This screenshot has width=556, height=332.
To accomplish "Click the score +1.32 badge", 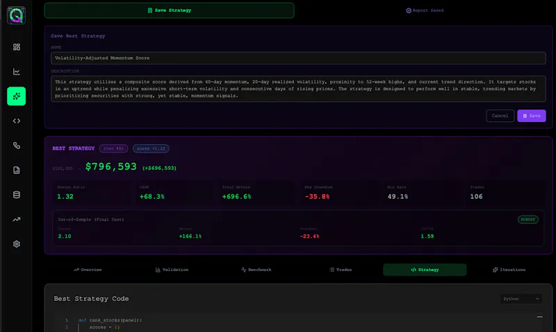I will [x=151, y=148].
